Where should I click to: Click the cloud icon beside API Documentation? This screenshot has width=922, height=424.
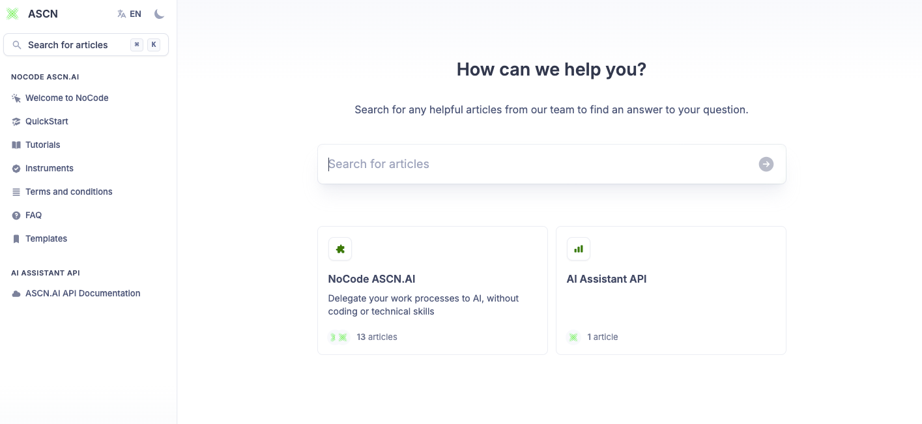[16, 293]
